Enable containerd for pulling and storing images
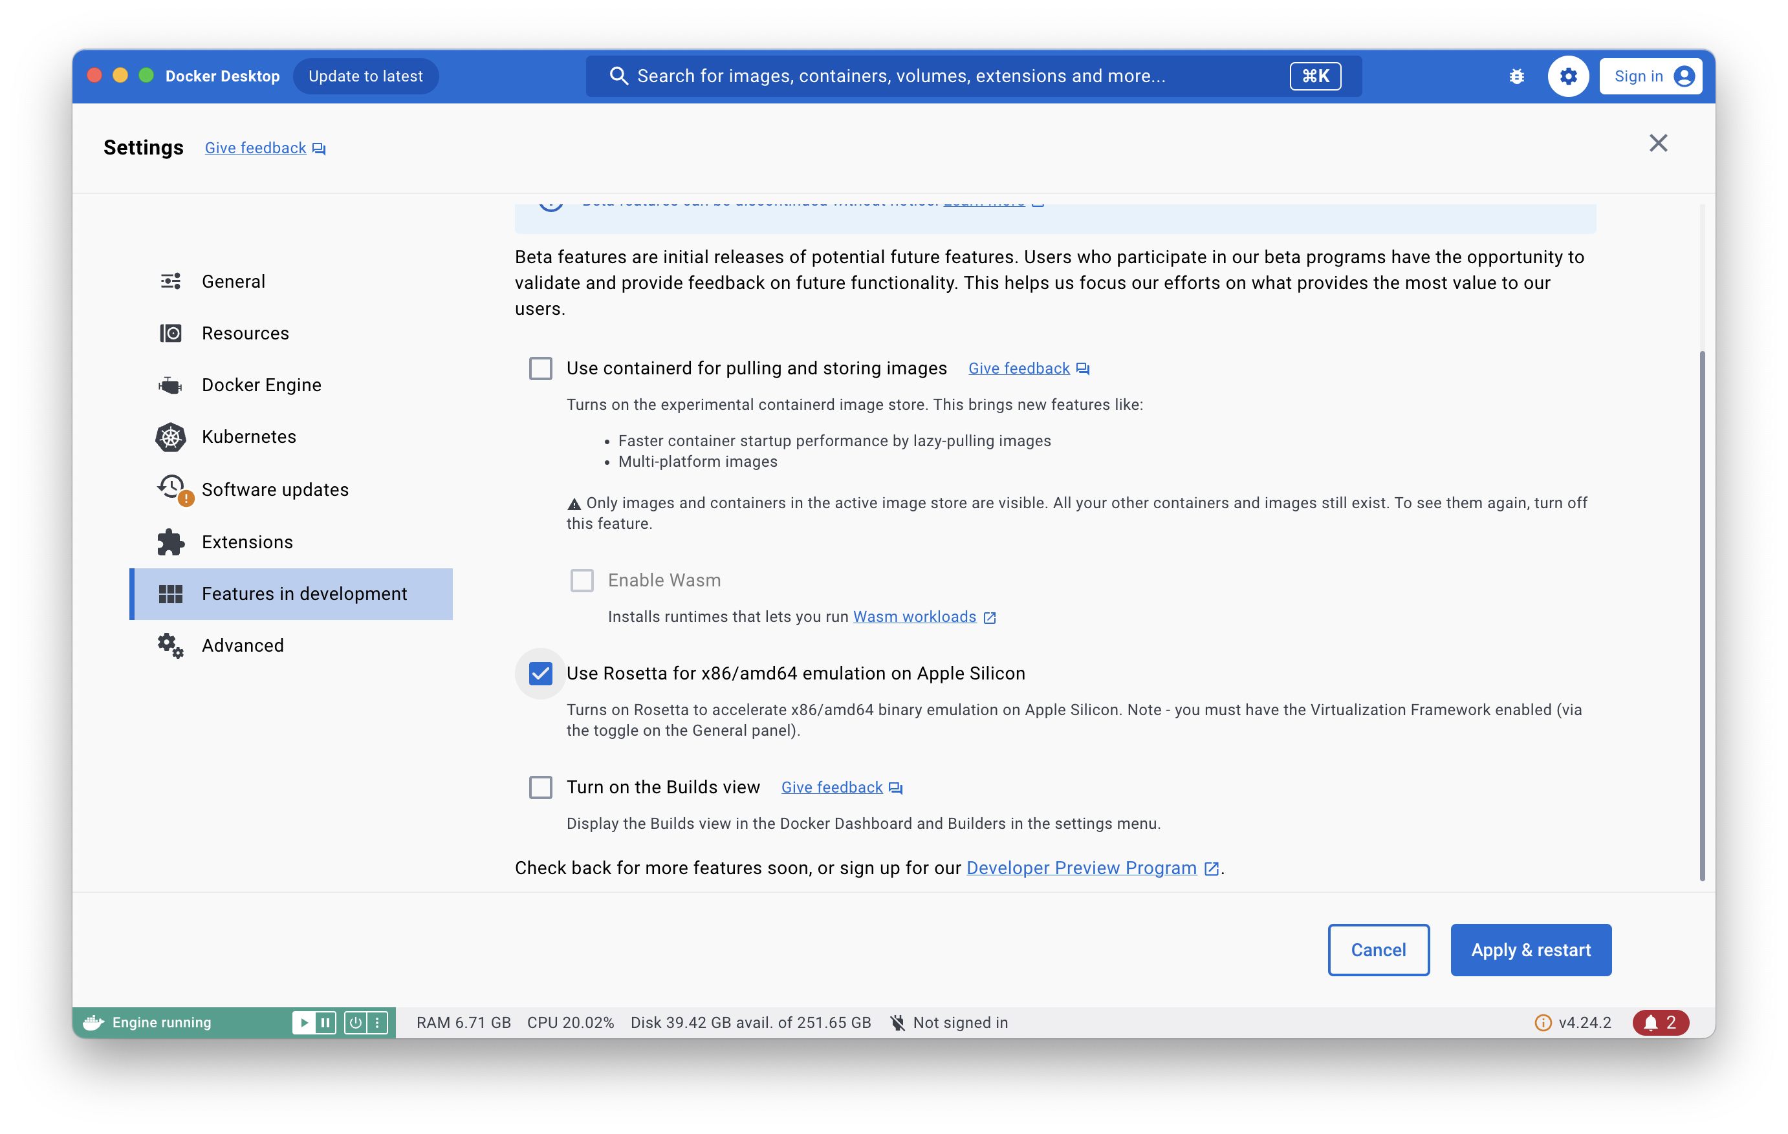 [x=541, y=369]
